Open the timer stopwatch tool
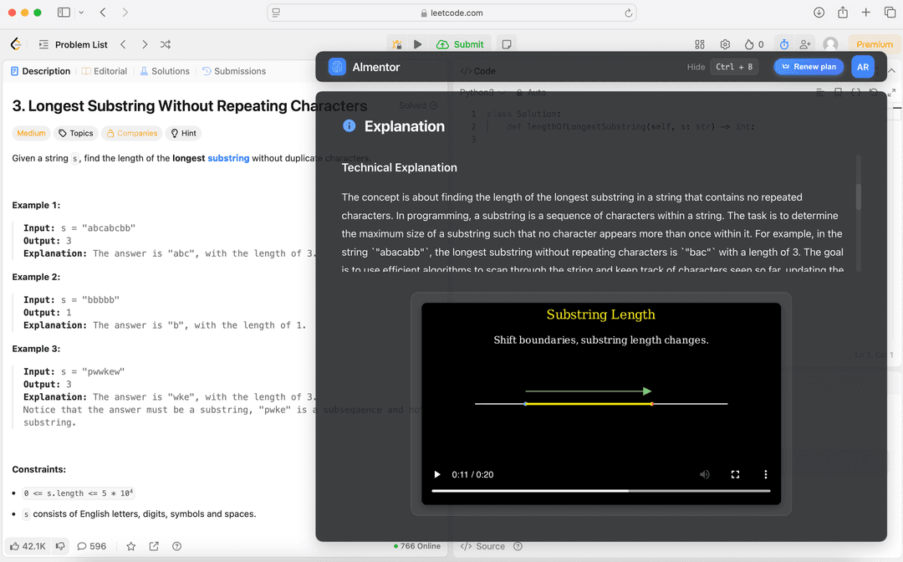The image size is (903, 562). [783, 43]
